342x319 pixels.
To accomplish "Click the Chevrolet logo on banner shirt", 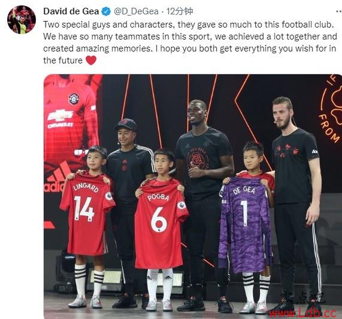I will (60, 119).
